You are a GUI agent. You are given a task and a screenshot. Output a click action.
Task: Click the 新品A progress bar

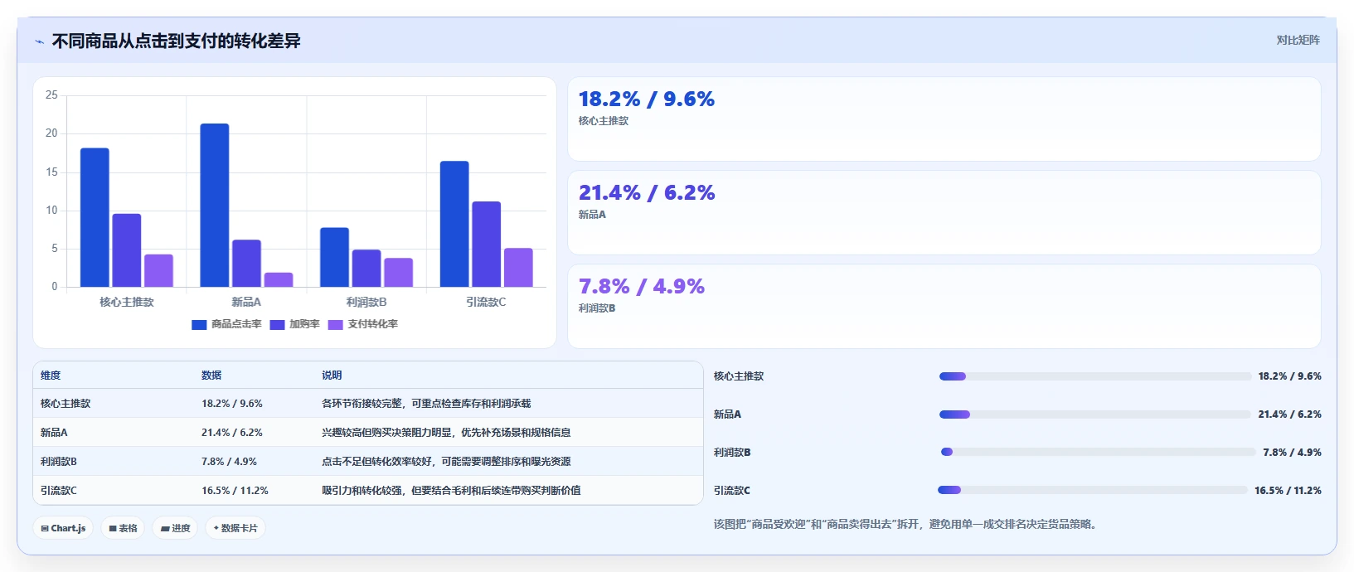click(x=1095, y=414)
